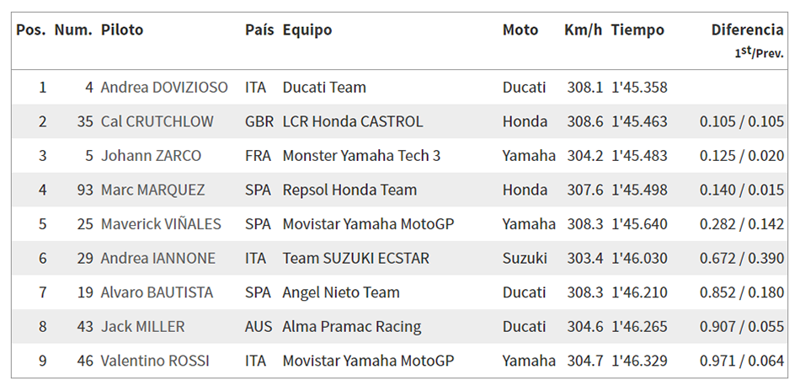Select the Pos. column header
800x391 pixels.
(31, 30)
